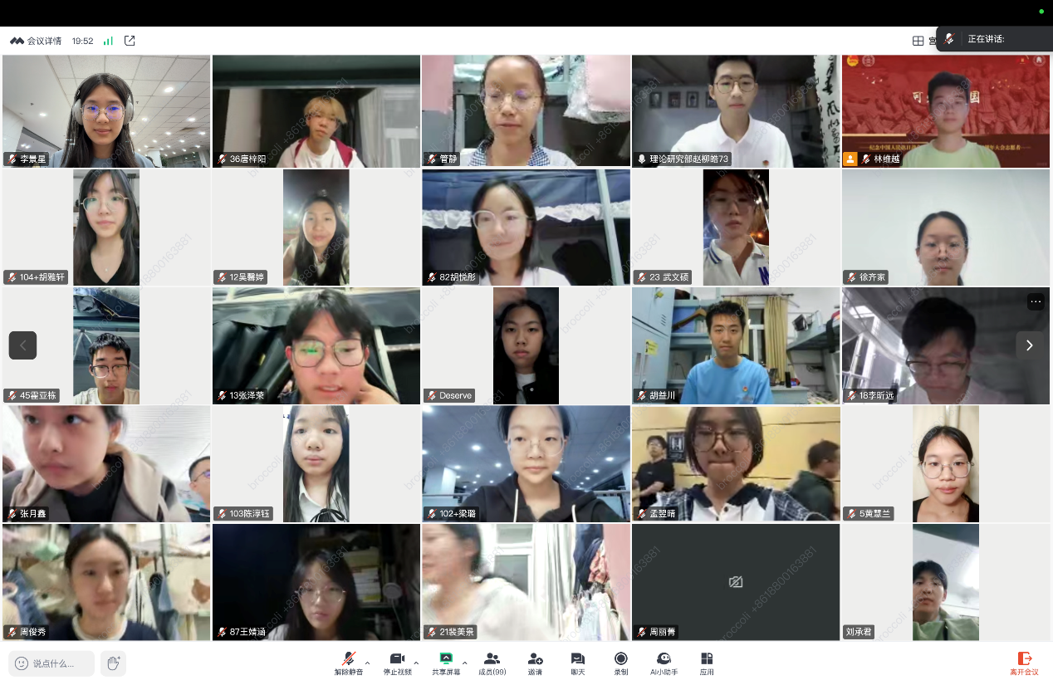Screen dimensions: 1053x685
Task: Open the 共享屏幕 screen share
Action: pos(446,662)
